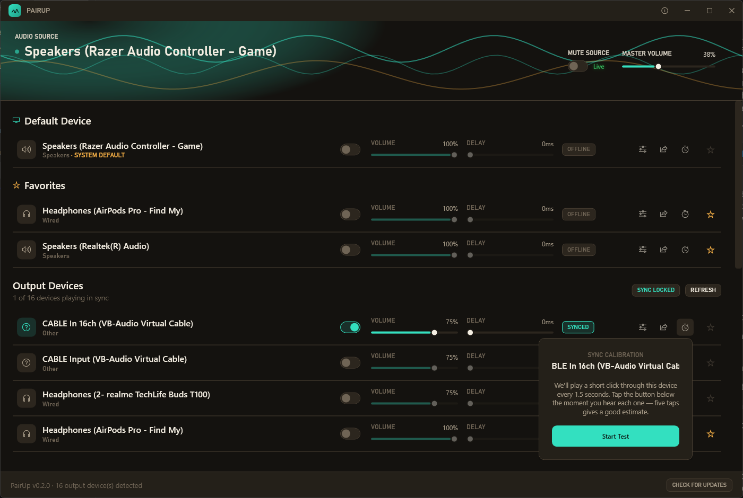Click the green 'Live' status label
This screenshot has height=498, width=743.
tap(599, 67)
